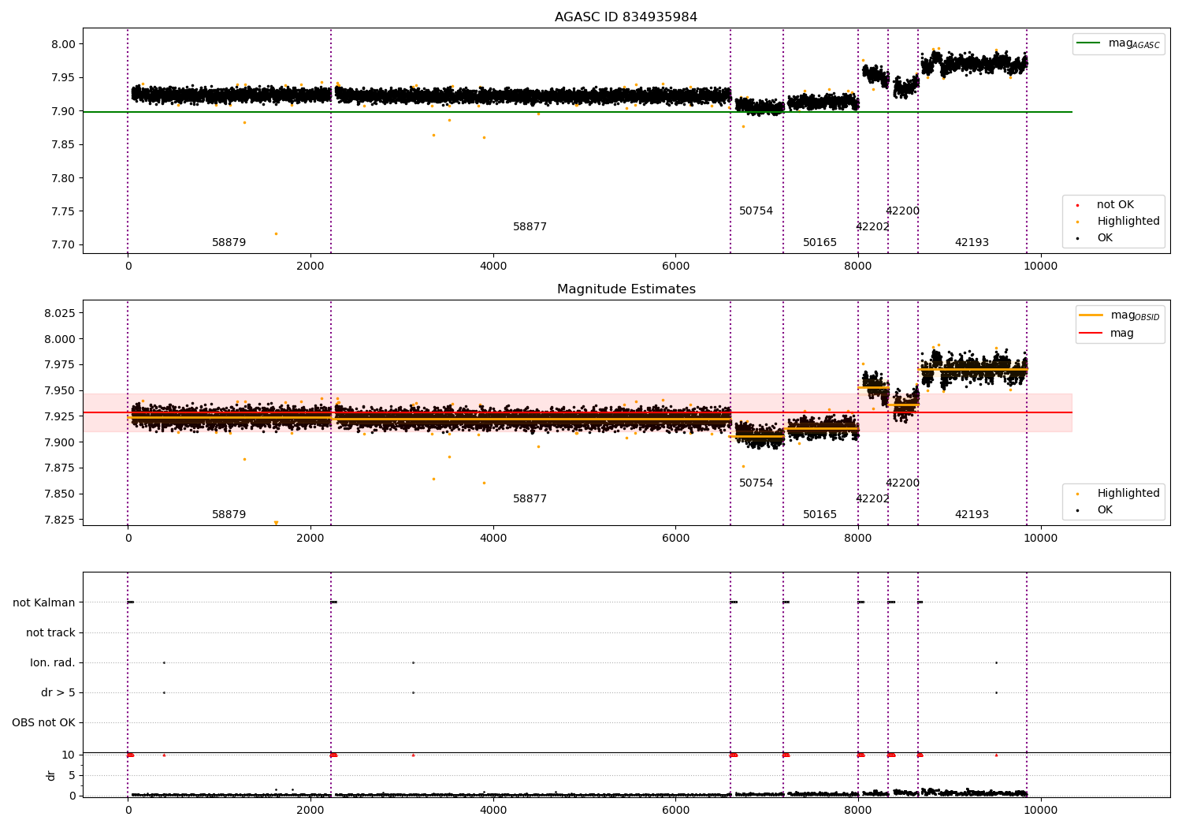This screenshot has width=1182, height=828.
Task: Select the orange mag OBSID legend line
Action: click(1091, 315)
